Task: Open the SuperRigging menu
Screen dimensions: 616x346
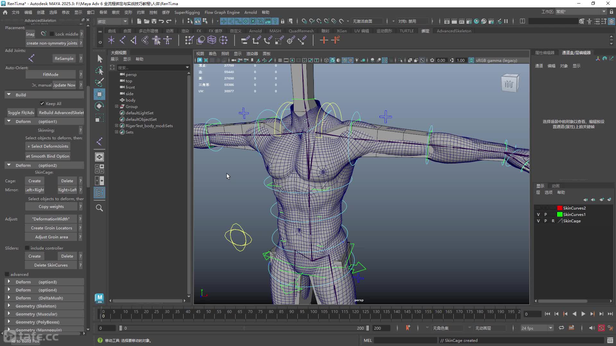Action: (x=187, y=12)
